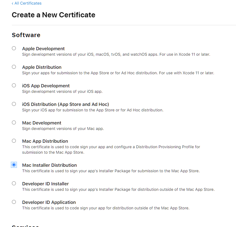Click the Mac Development label text
This screenshot has width=236, height=227.
coord(42,123)
